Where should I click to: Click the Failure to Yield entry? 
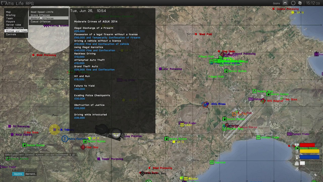tap(84, 86)
